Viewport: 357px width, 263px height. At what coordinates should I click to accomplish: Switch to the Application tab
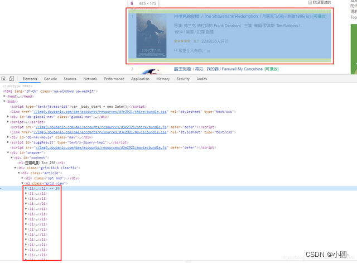point(140,79)
